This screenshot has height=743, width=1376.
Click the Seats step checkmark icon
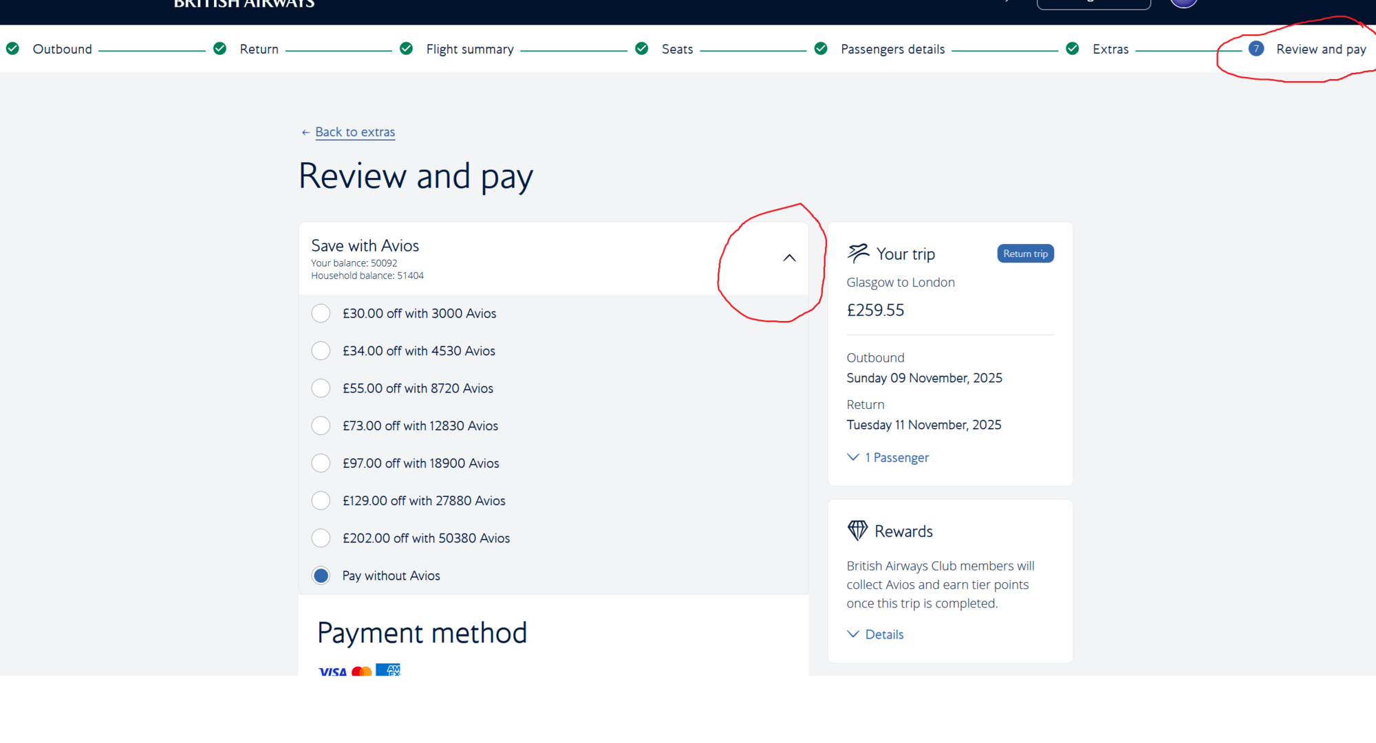[x=641, y=49]
